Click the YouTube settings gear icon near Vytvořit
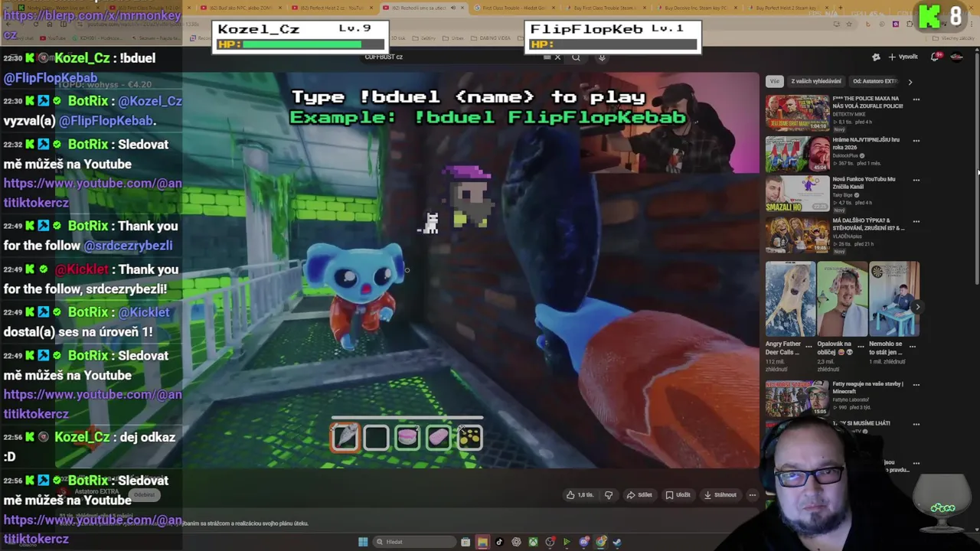This screenshot has height=551, width=980. coord(876,57)
